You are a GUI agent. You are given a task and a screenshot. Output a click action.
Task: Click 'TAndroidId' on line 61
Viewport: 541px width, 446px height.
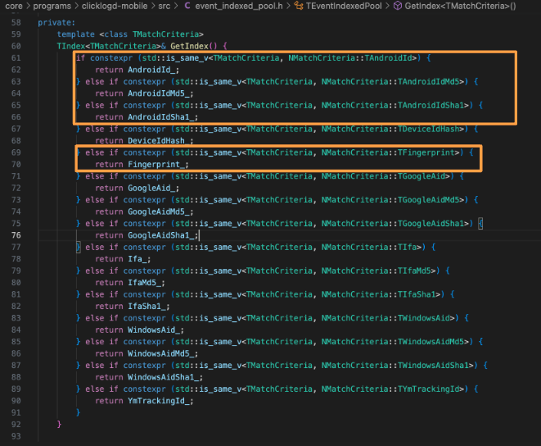388,57
